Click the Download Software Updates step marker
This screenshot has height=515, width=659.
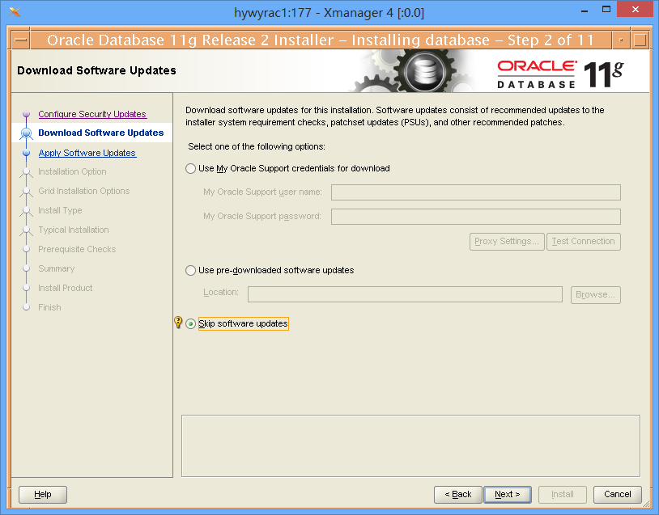click(27, 133)
